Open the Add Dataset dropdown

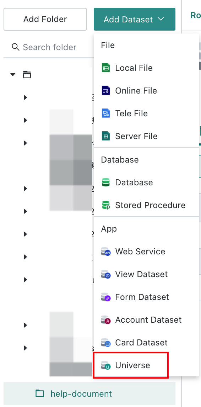pos(135,19)
